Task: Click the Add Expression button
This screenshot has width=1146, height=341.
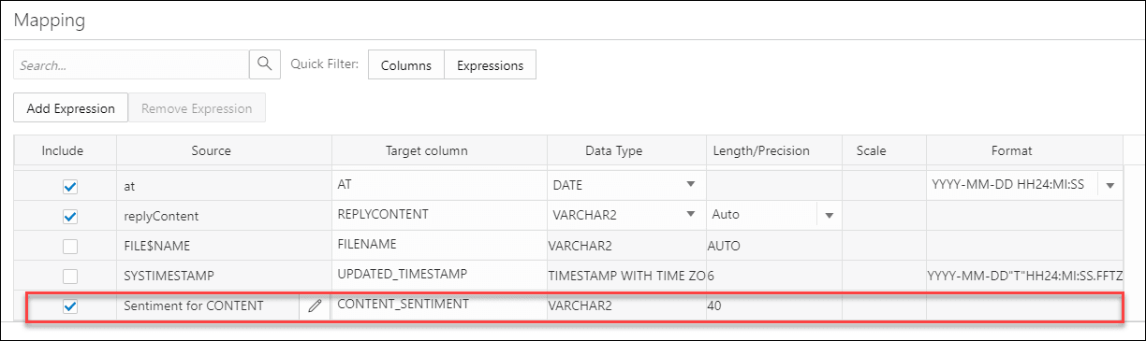Action: pos(70,108)
